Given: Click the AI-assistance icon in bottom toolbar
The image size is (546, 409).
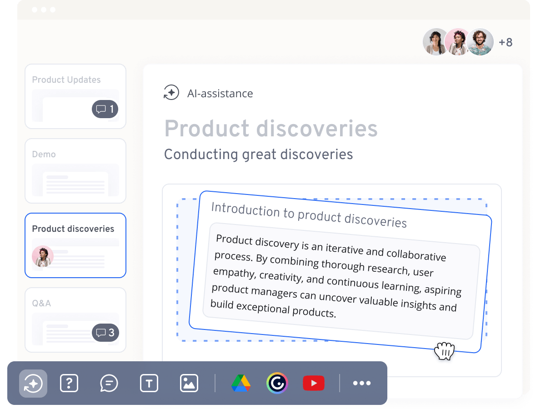Looking at the screenshot, I should 33,384.
